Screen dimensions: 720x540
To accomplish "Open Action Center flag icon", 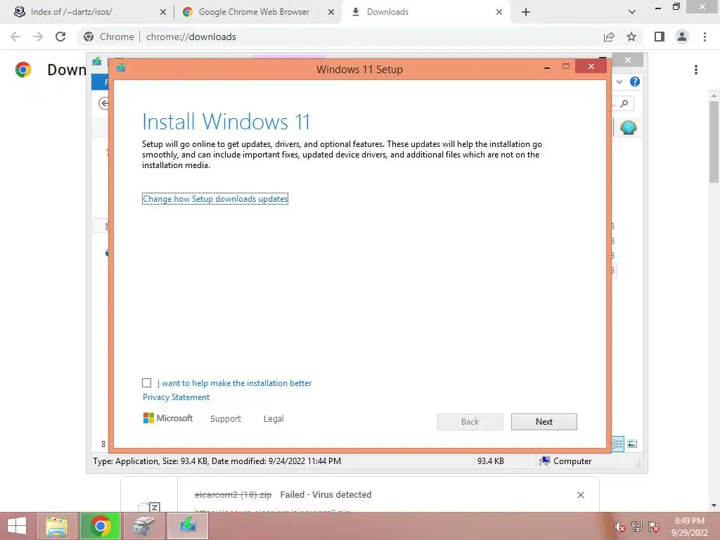I will (x=654, y=527).
